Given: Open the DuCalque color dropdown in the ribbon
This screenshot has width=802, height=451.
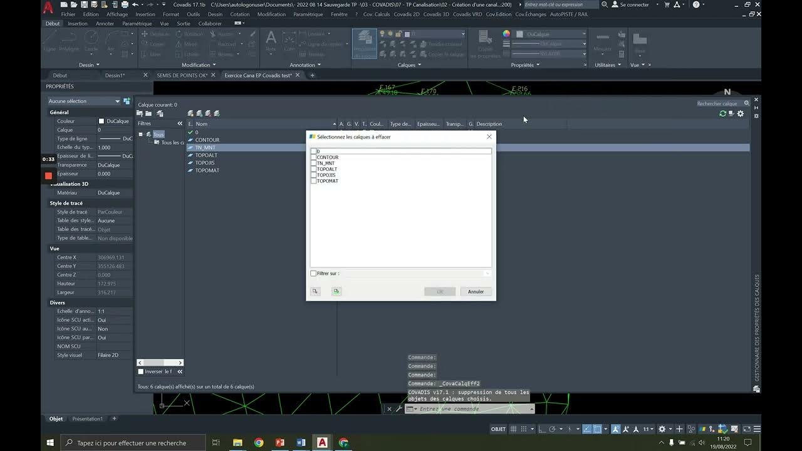Looking at the screenshot, I should [584, 34].
